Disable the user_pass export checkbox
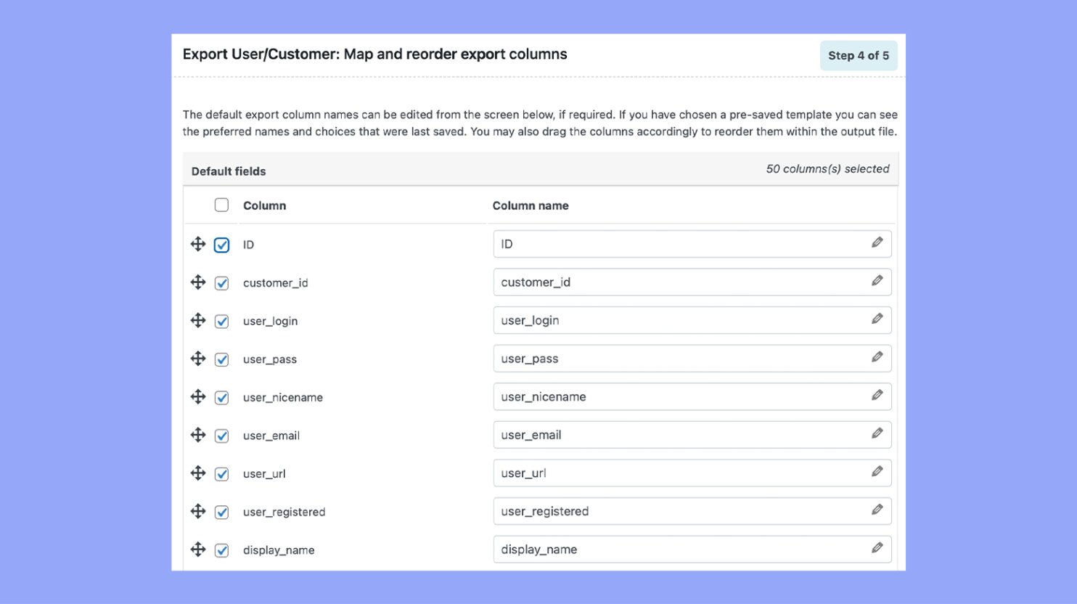Image resolution: width=1077 pixels, height=604 pixels. tap(221, 359)
